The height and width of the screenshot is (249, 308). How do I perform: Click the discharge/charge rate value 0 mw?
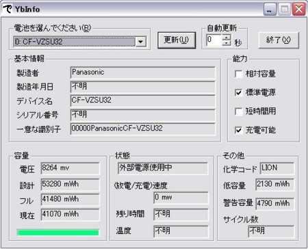coord(181,198)
